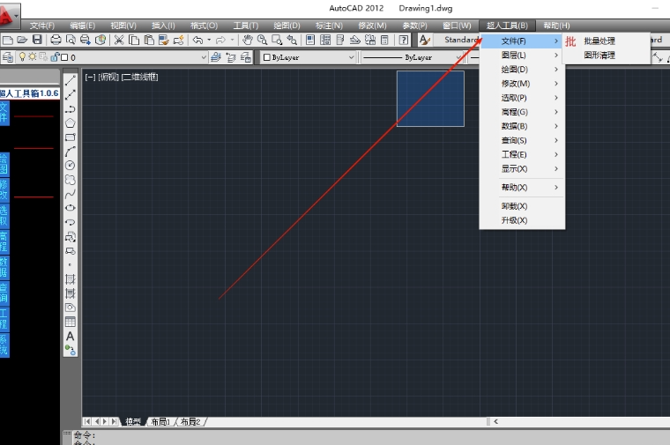Viewport: 670px width, 445px height.
Task: Open the ByLayer linetype dropdown
Action: pos(458,57)
